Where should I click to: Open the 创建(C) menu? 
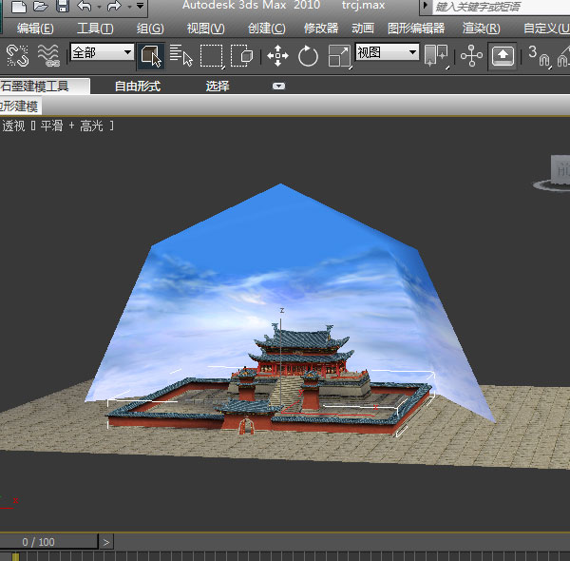pyautogui.click(x=266, y=29)
